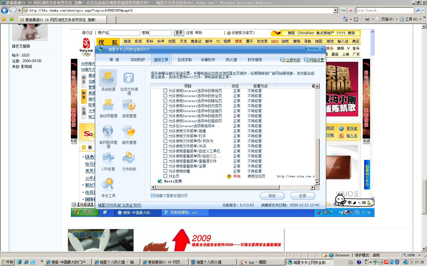Open the Live Search options dropdown arrow
Viewport: 427px width, 266px height.
(x=423, y=10)
